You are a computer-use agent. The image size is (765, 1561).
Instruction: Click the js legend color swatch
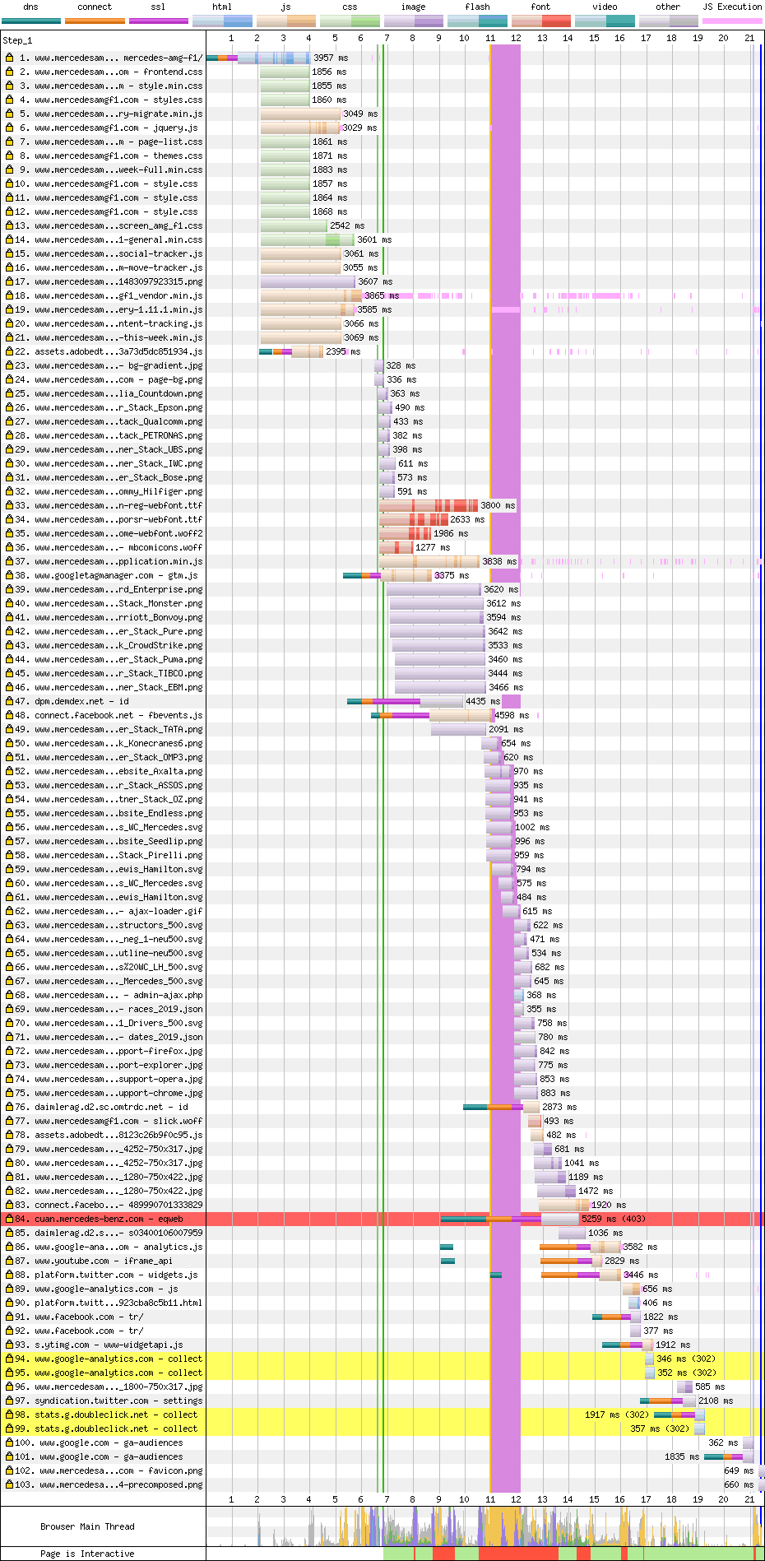point(285,21)
